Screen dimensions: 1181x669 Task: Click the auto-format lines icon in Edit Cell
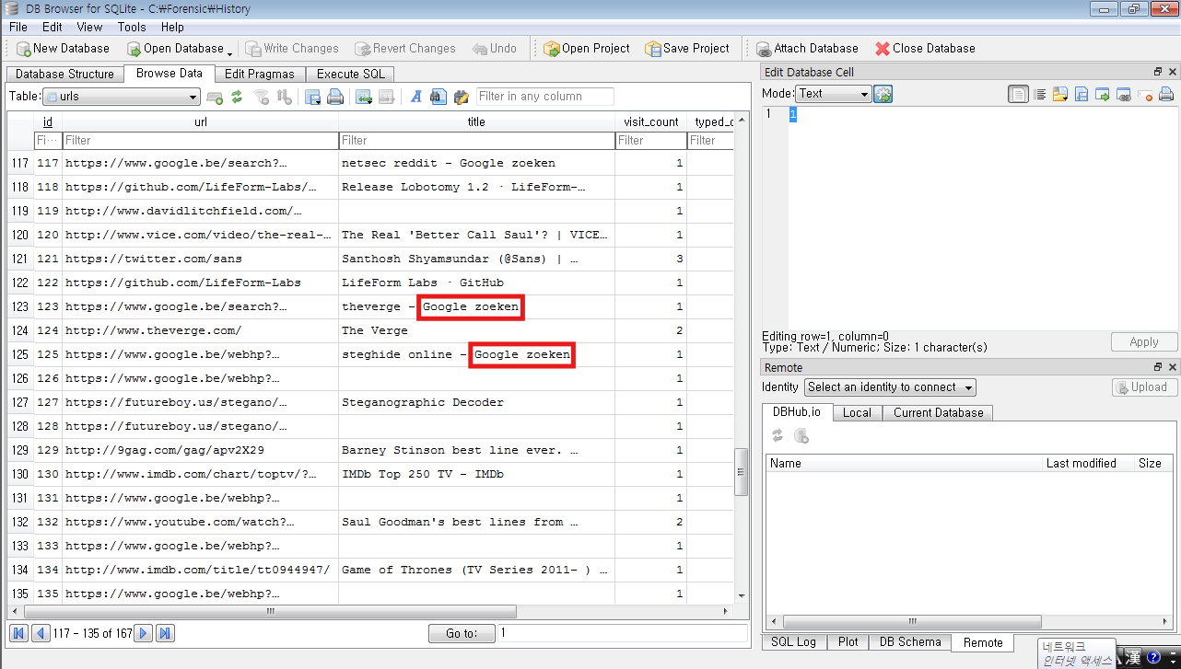(x=1040, y=94)
